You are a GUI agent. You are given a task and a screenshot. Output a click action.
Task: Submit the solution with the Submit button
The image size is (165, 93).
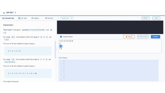click(x=155, y=37)
